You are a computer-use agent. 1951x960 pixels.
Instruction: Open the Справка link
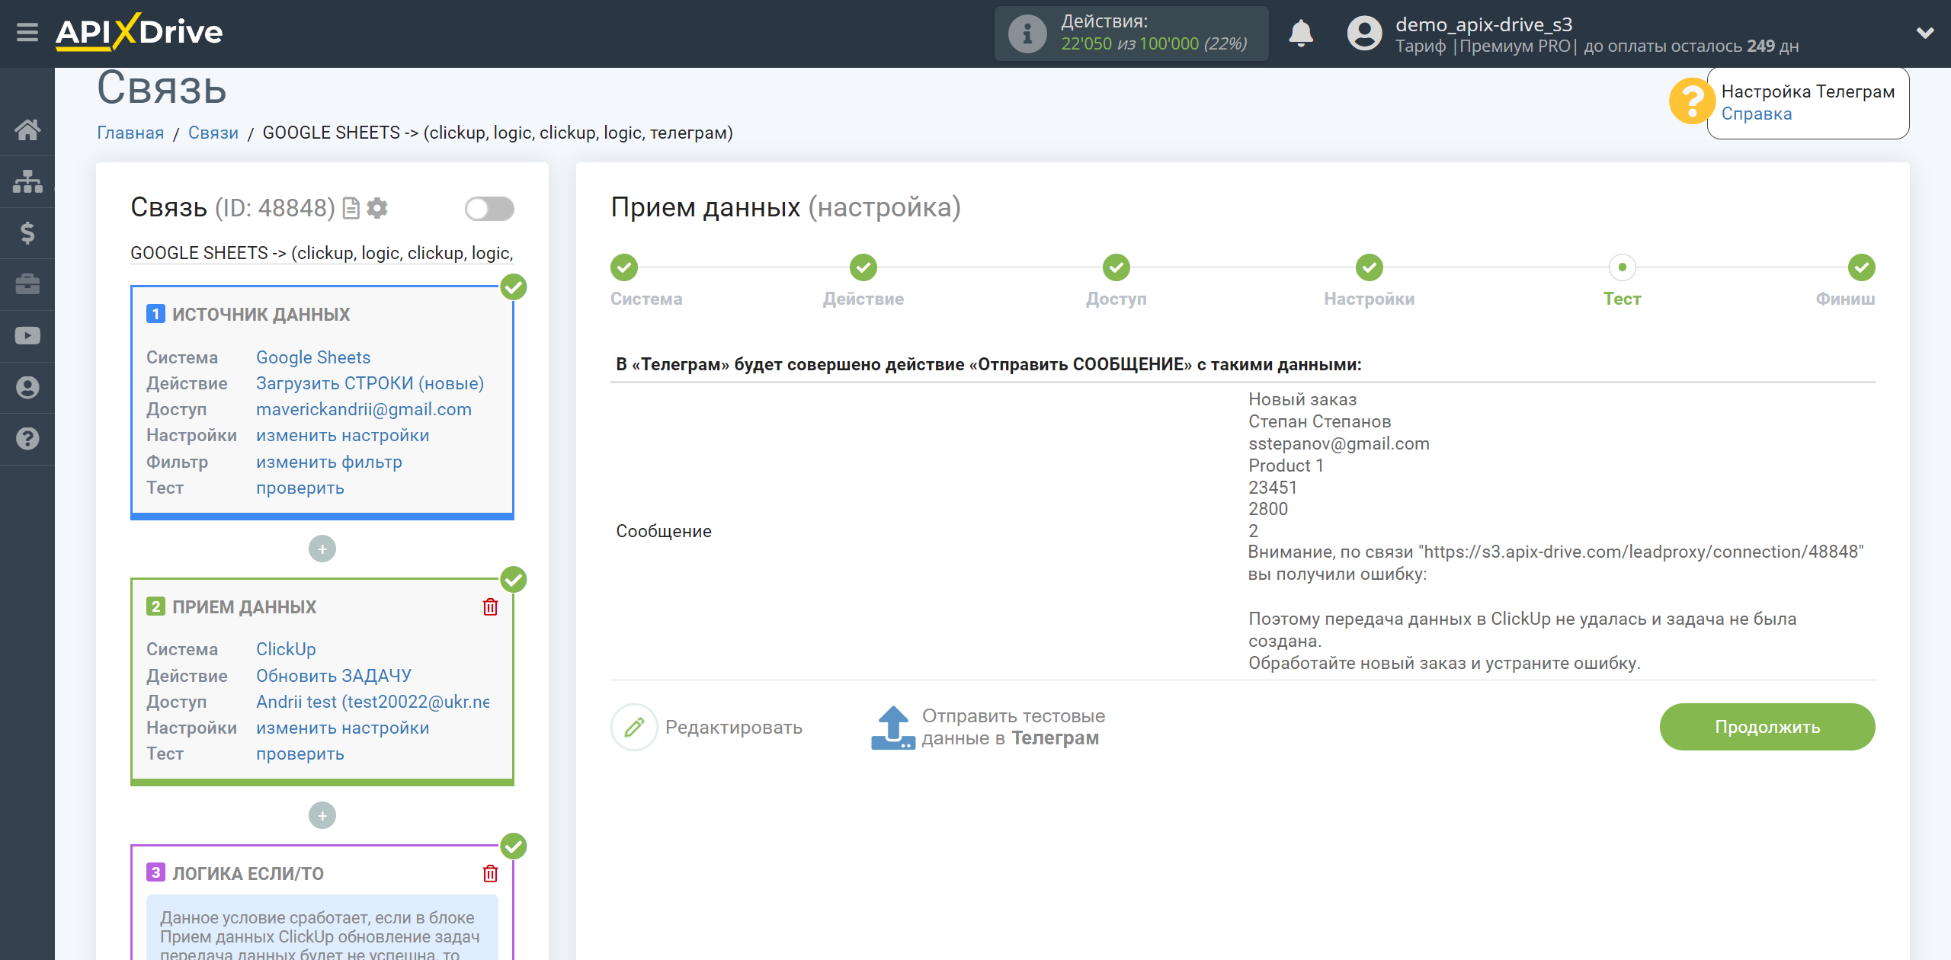tap(1756, 114)
